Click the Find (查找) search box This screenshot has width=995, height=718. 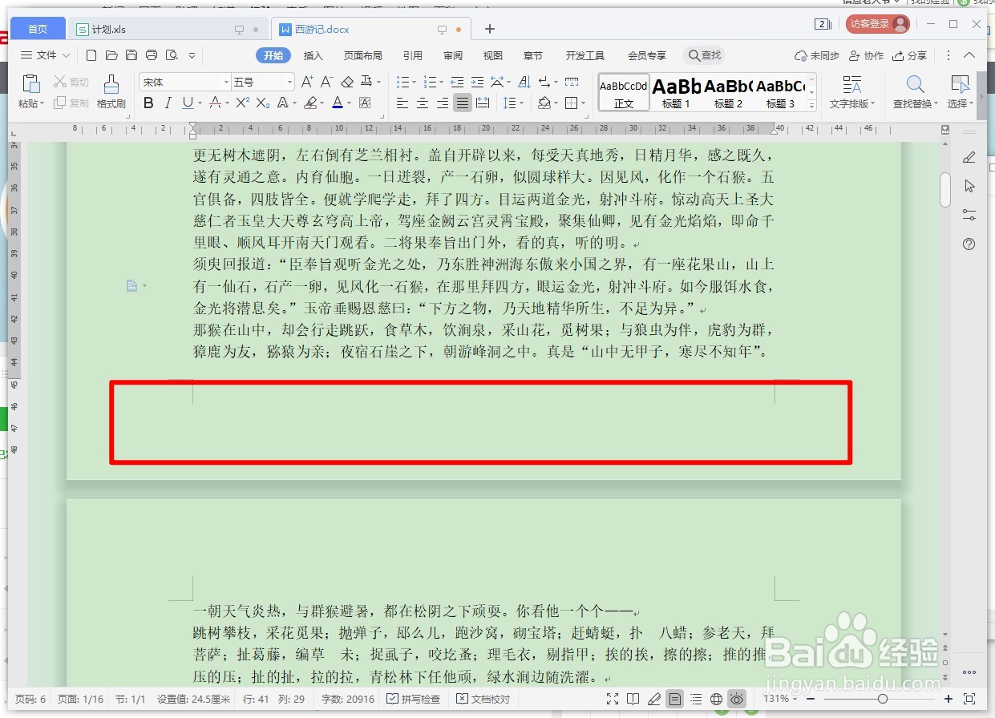coord(704,55)
